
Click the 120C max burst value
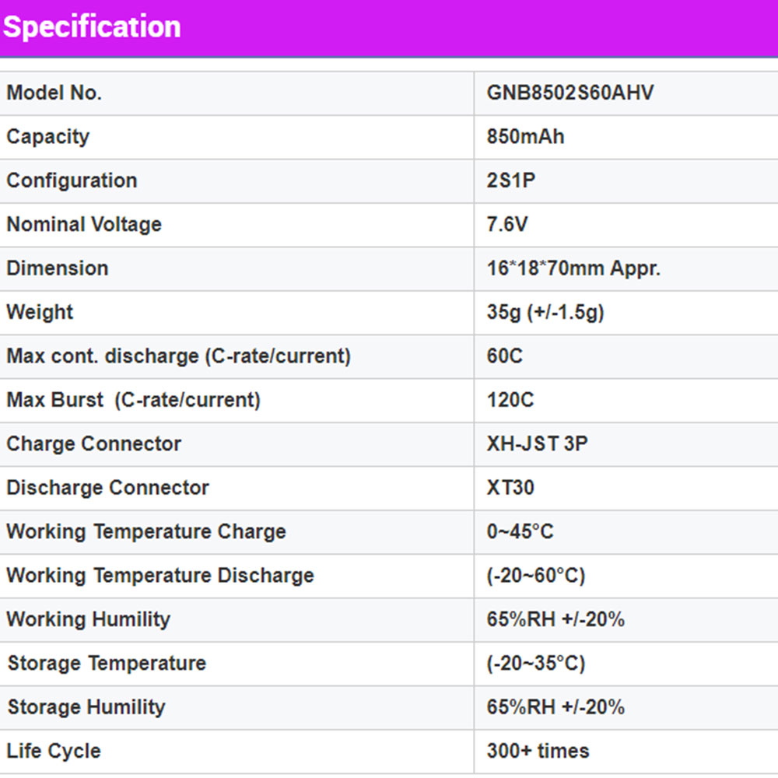510,400
